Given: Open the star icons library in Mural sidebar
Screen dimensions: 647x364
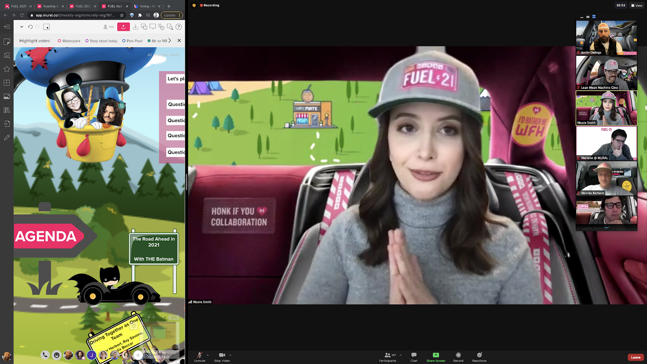Looking at the screenshot, I should 7,69.
